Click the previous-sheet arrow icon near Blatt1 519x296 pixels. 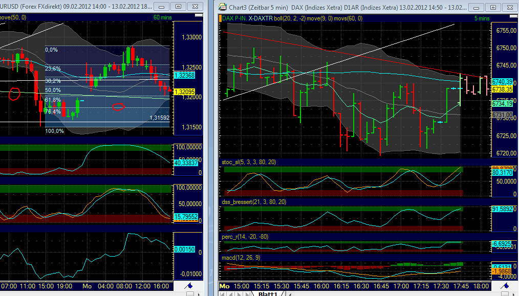tap(230, 293)
